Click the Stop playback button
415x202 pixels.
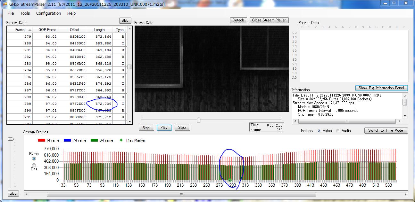(146, 128)
